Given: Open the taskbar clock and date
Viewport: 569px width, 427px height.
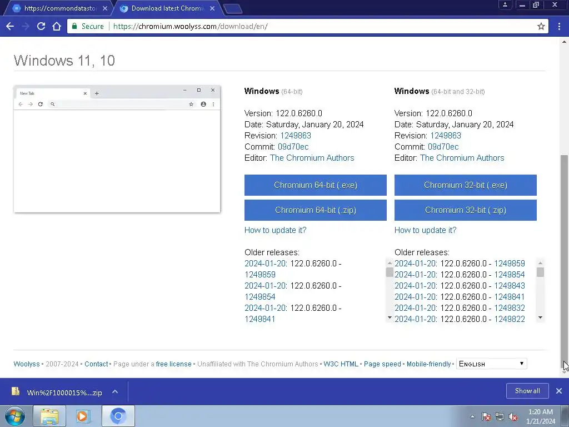Looking at the screenshot, I should [x=541, y=416].
